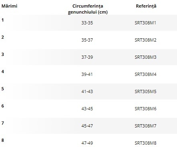Select the 35-37 circumference cell
Screen dimensions: 177x147
coord(87,40)
